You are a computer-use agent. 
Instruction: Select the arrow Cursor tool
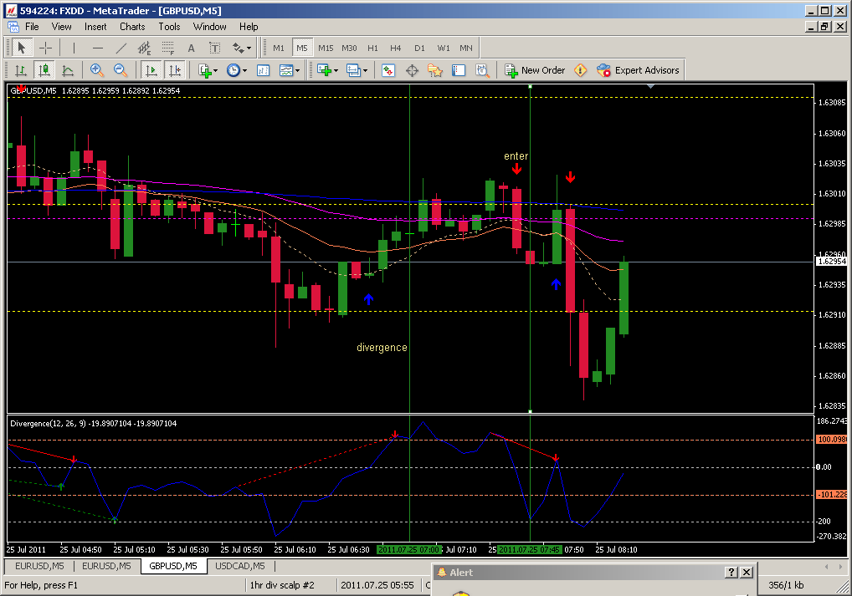point(21,48)
